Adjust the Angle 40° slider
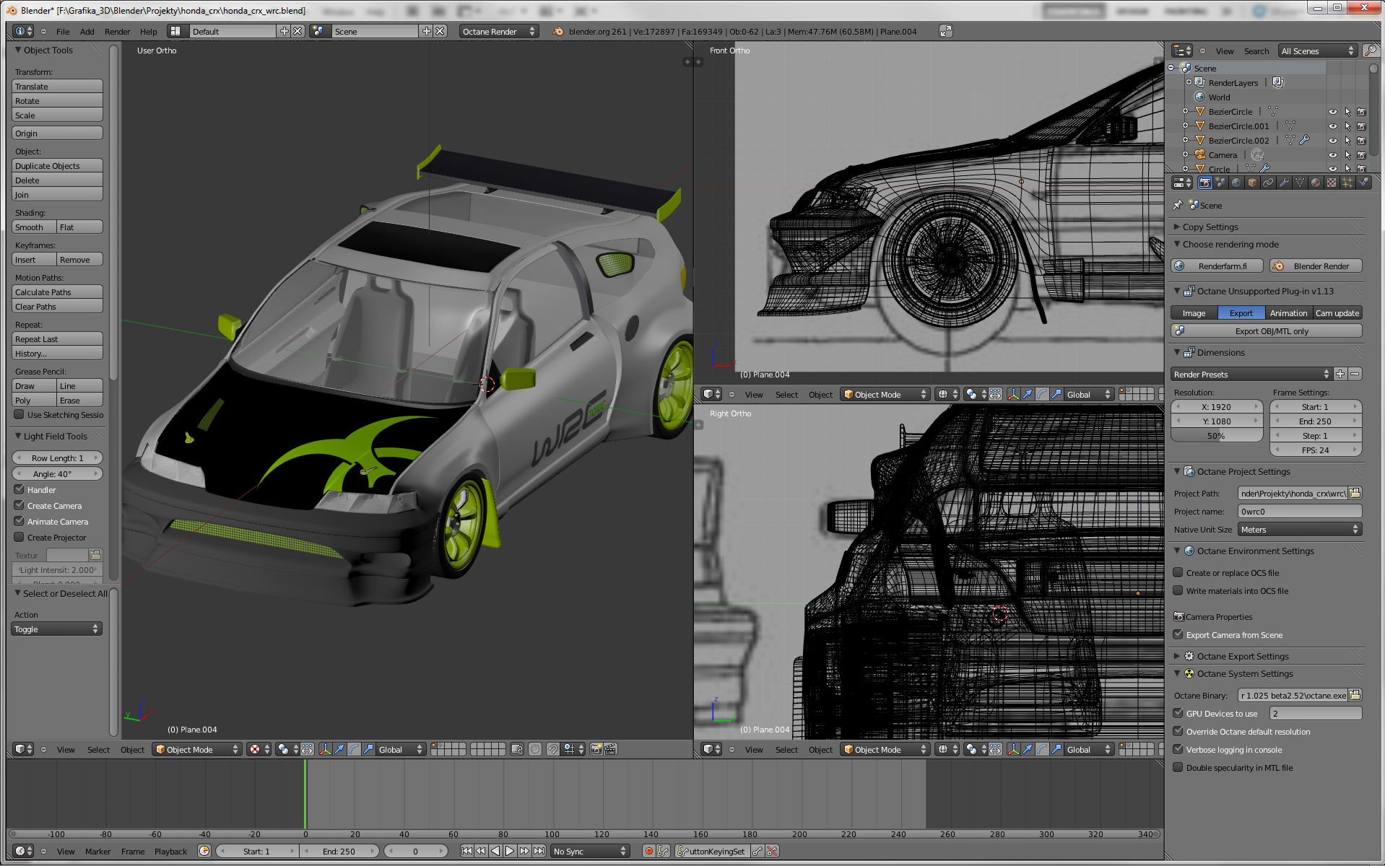 point(57,474)
